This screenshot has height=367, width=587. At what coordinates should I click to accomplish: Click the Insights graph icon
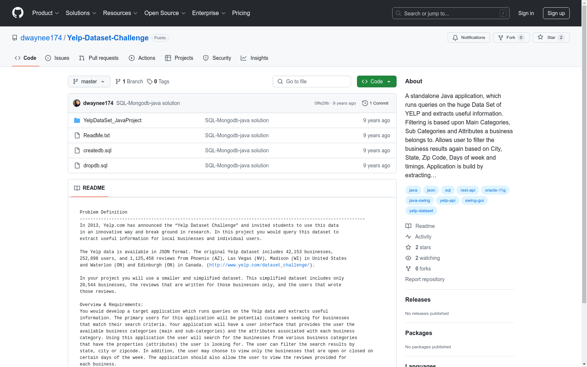click(x=244, y=58)
